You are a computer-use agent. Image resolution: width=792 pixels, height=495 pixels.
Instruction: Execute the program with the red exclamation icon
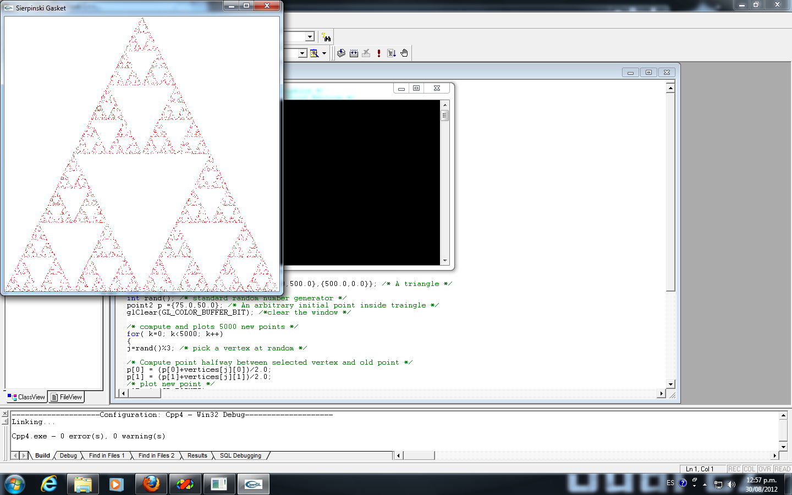coord(378,53)
